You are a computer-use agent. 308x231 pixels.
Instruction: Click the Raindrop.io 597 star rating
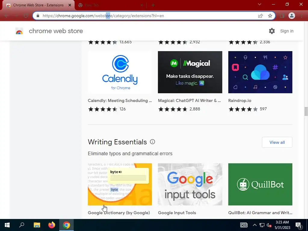coord(248,109)
